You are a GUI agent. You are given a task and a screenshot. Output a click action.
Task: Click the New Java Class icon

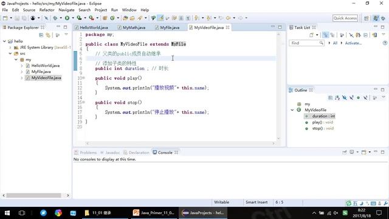tap(112, 18)
